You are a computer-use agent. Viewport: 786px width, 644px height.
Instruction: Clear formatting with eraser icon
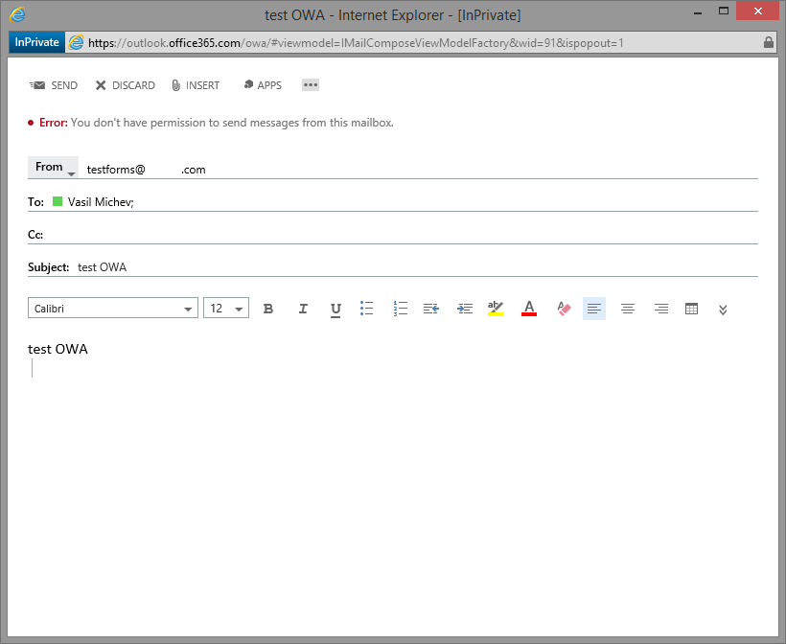pyautogui.click(x=564, y=309)
